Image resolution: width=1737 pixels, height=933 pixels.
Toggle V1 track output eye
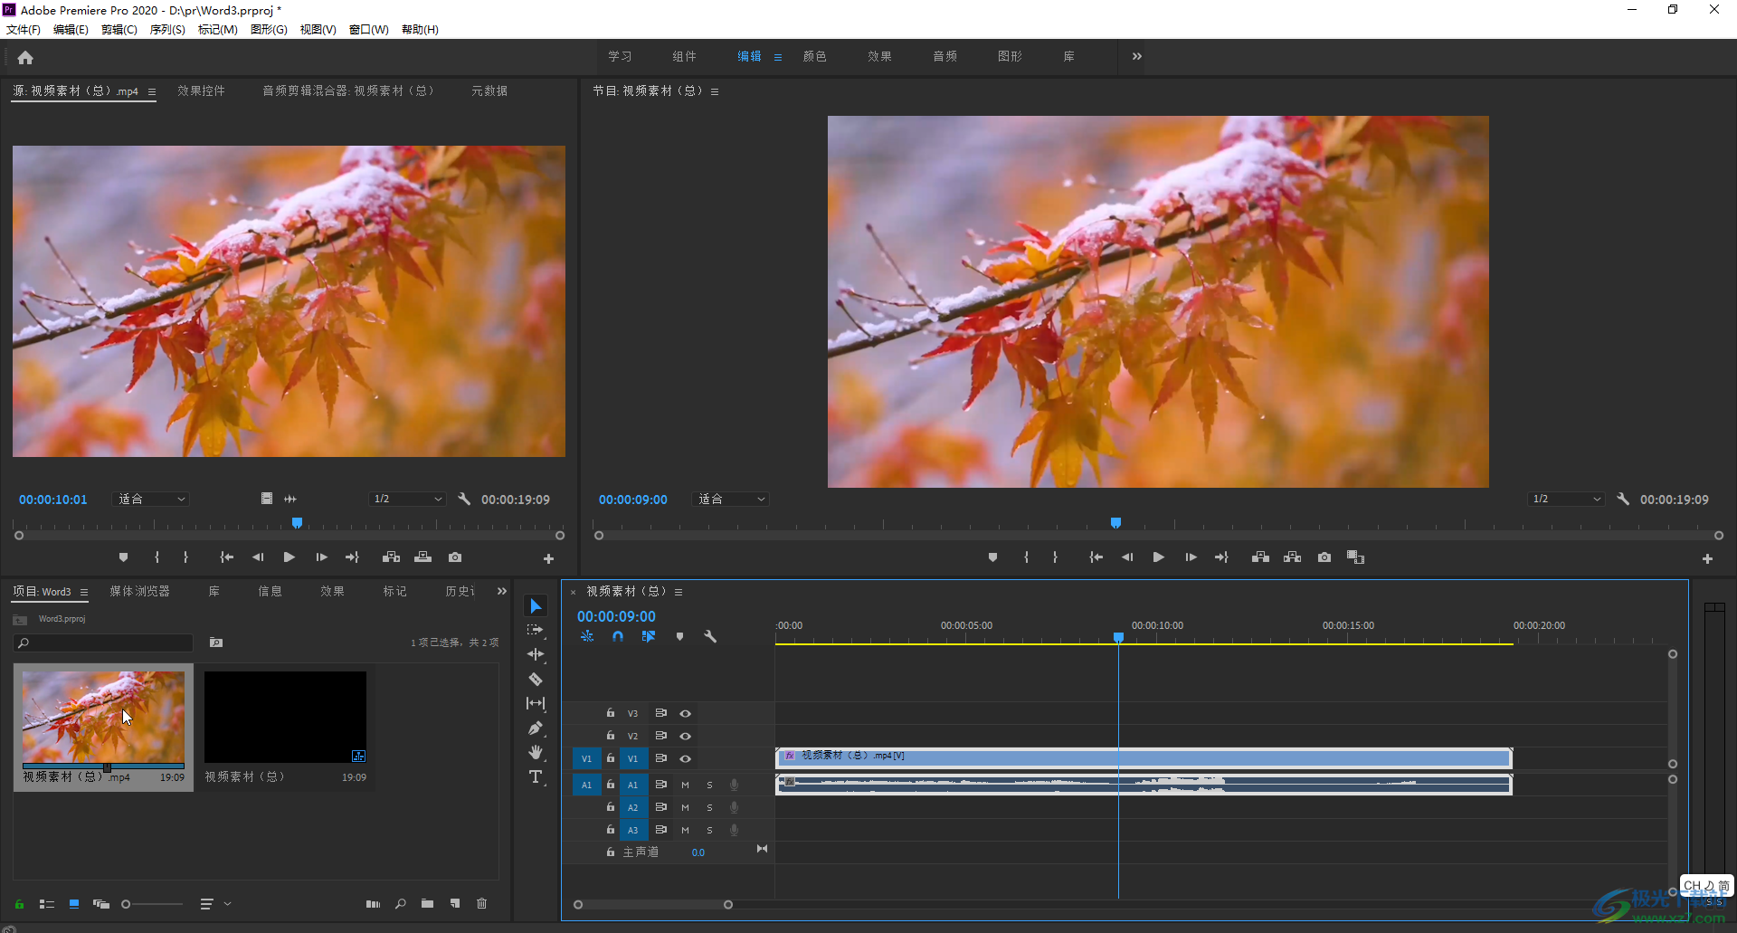pyautogui.click(x=686, y=758)
